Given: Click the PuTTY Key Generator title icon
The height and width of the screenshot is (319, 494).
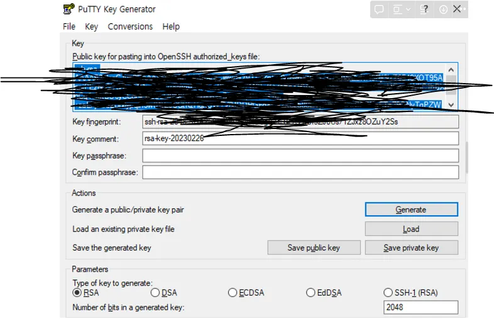Looking at the screenshot, I should [x=69, y=9].
